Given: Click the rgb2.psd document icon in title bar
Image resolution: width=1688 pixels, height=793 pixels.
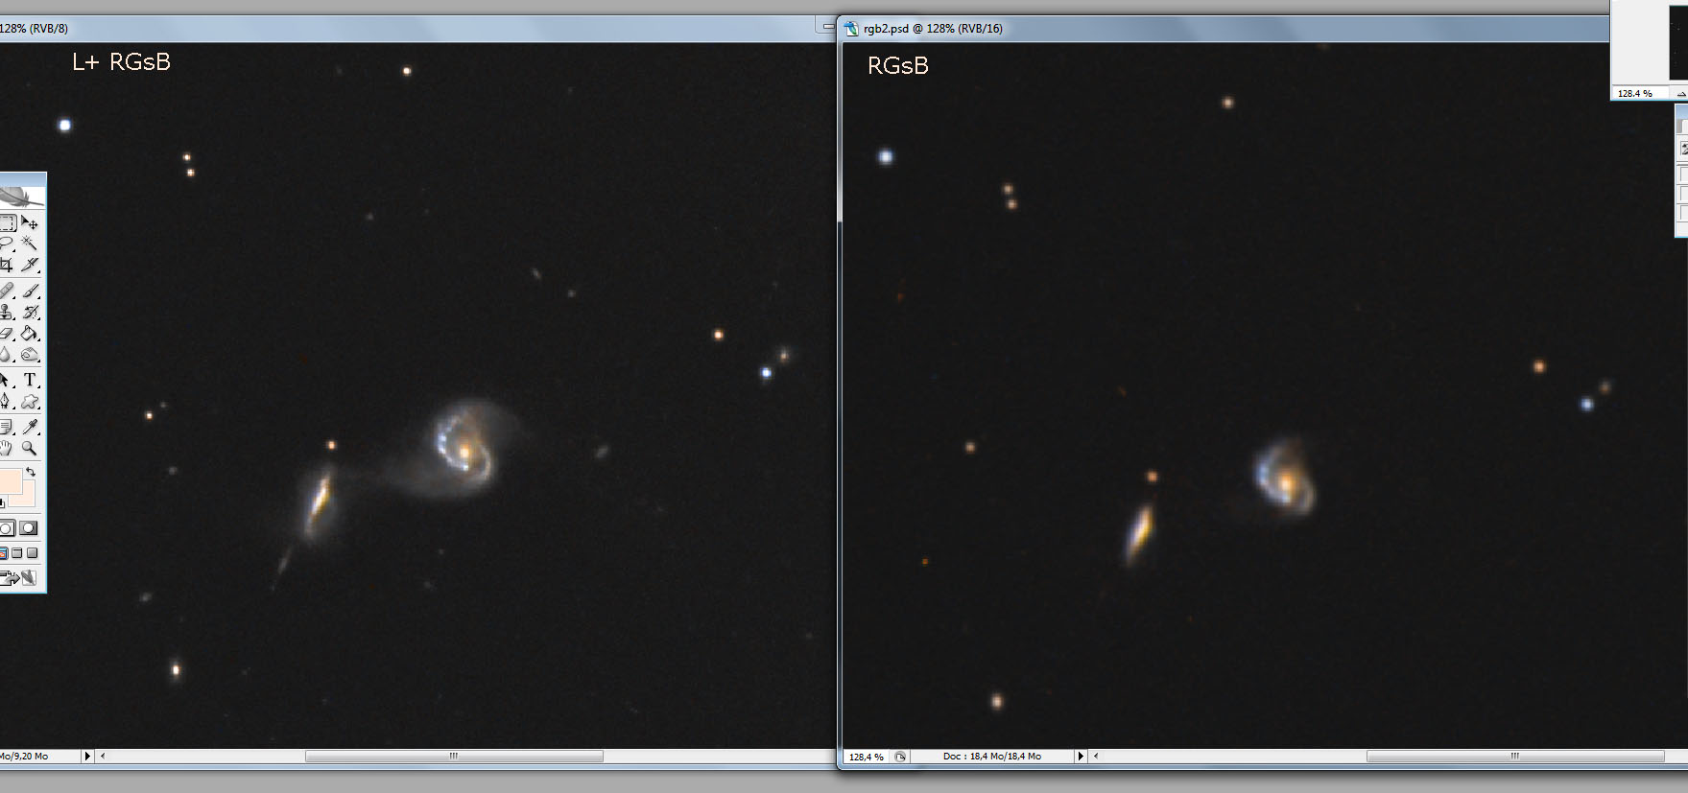Looking at the screenshot, I should 851,29.
